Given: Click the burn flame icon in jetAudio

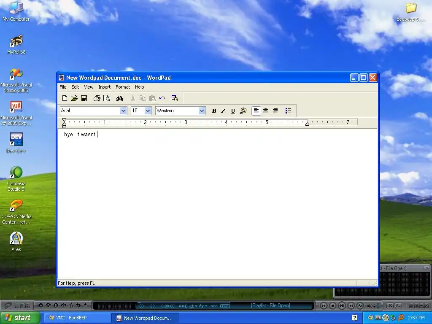Looking at the screenshot, I should point(63,305).
